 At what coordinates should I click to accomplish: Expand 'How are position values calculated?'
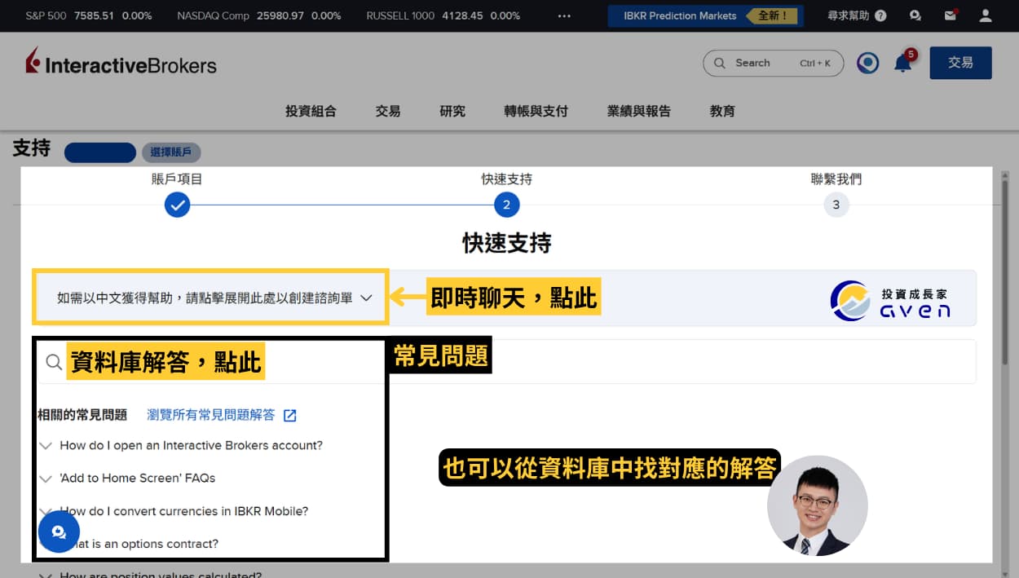click(151, 575)
